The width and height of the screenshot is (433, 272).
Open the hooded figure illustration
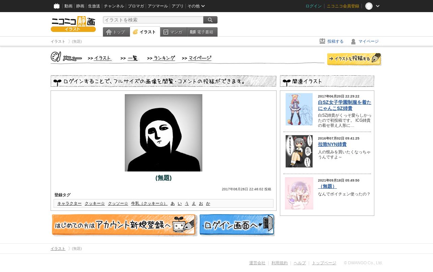(164, 133)
